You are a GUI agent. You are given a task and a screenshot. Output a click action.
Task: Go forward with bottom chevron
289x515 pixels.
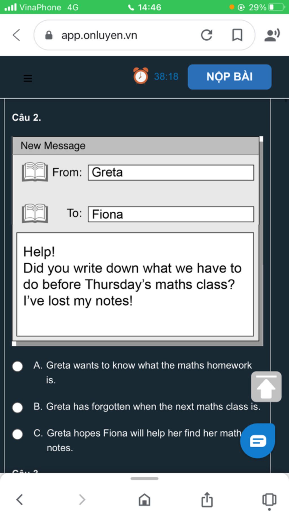click(x=82, y=500)
